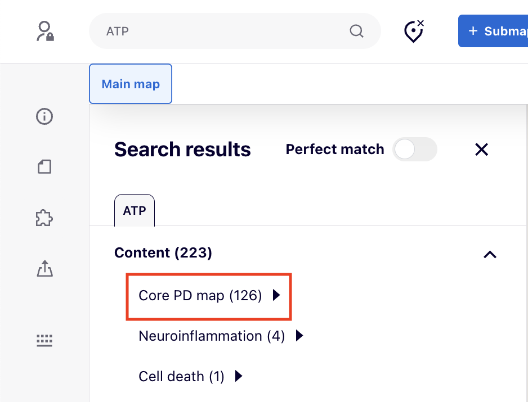Screen dimensions: 528x402
Task: Clear map pins using the pin-with-x icon
Action: [414, 31]
